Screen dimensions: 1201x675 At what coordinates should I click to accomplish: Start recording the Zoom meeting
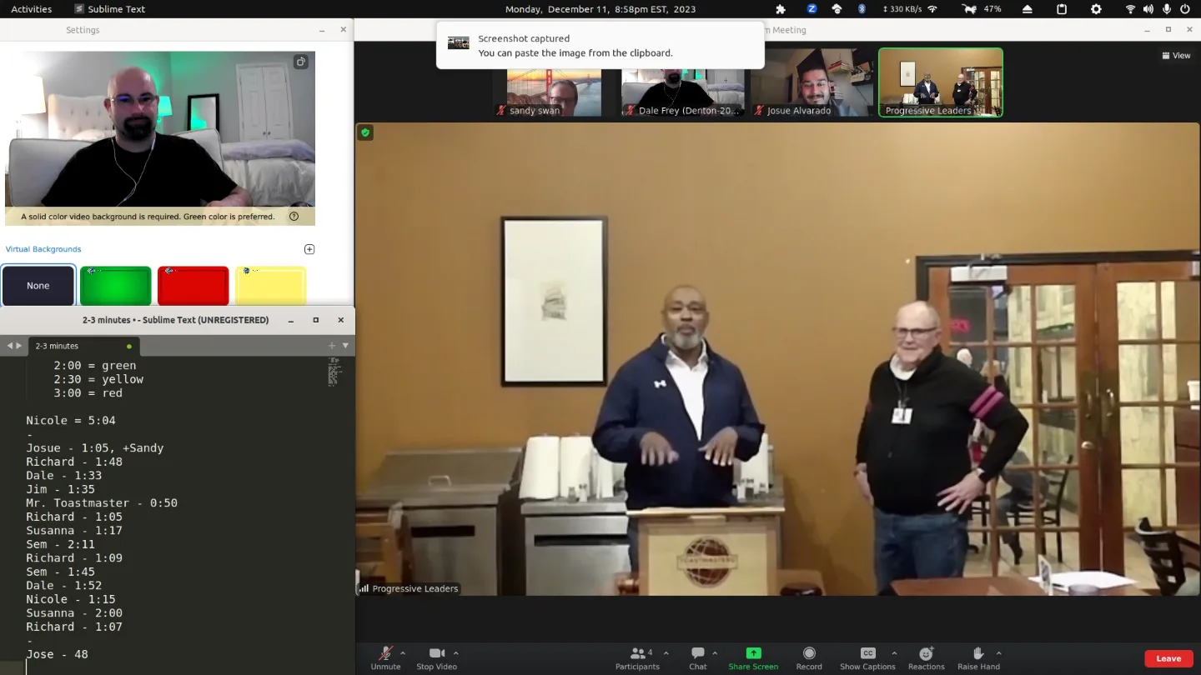tap(809, 657)
